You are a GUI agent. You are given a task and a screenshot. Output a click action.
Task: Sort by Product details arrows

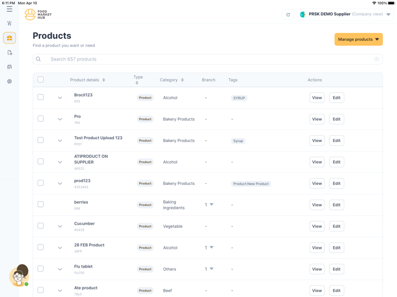coord(104,80)
